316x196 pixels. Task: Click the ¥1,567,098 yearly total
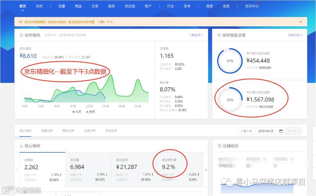[x=260, y=100]
